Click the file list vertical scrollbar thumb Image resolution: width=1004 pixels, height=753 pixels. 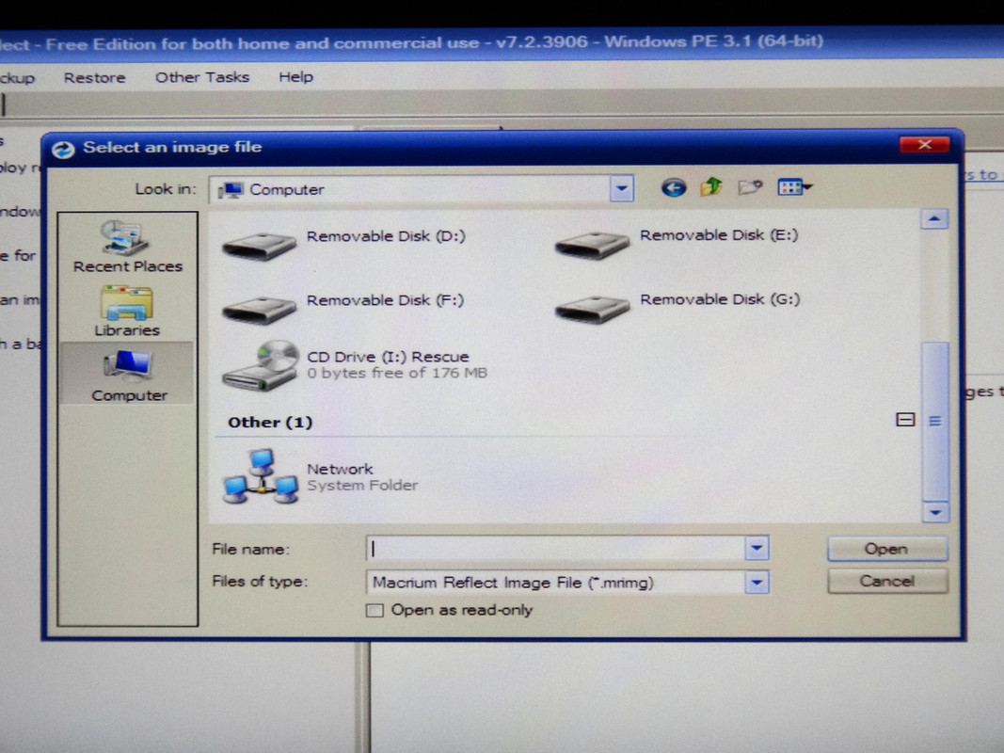(935, 422)
